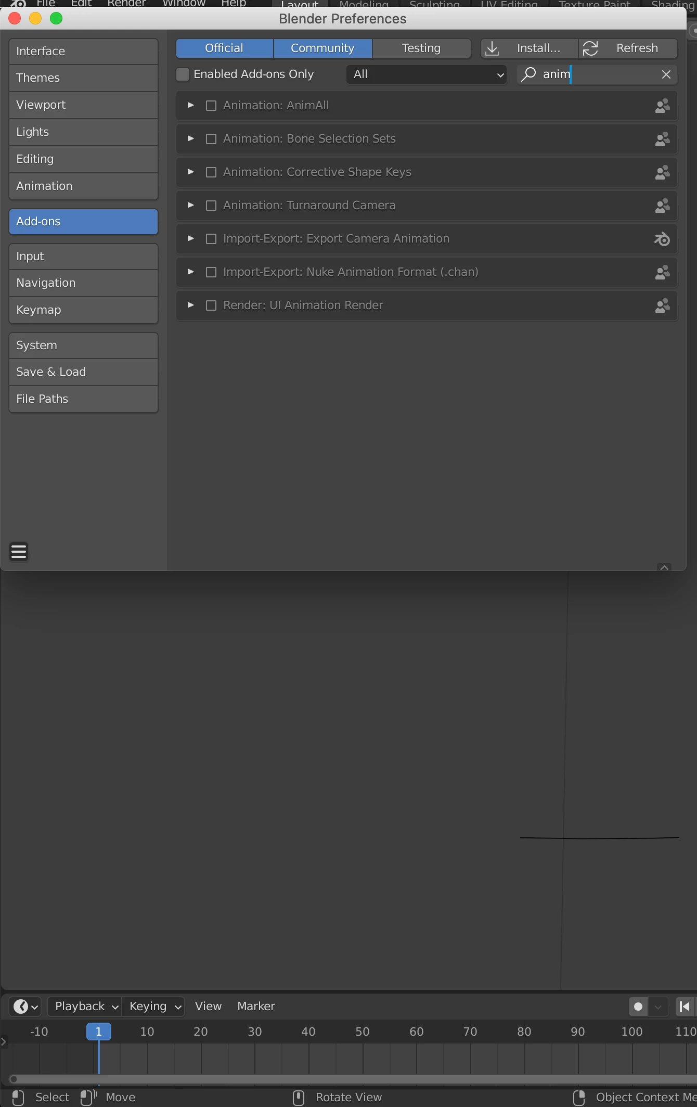Open the Themes preferences section
The image size is (697, 1107).
[x=83, y=78]
